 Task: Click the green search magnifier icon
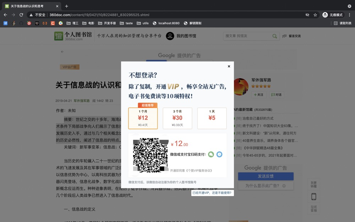(x=275, y=36)
